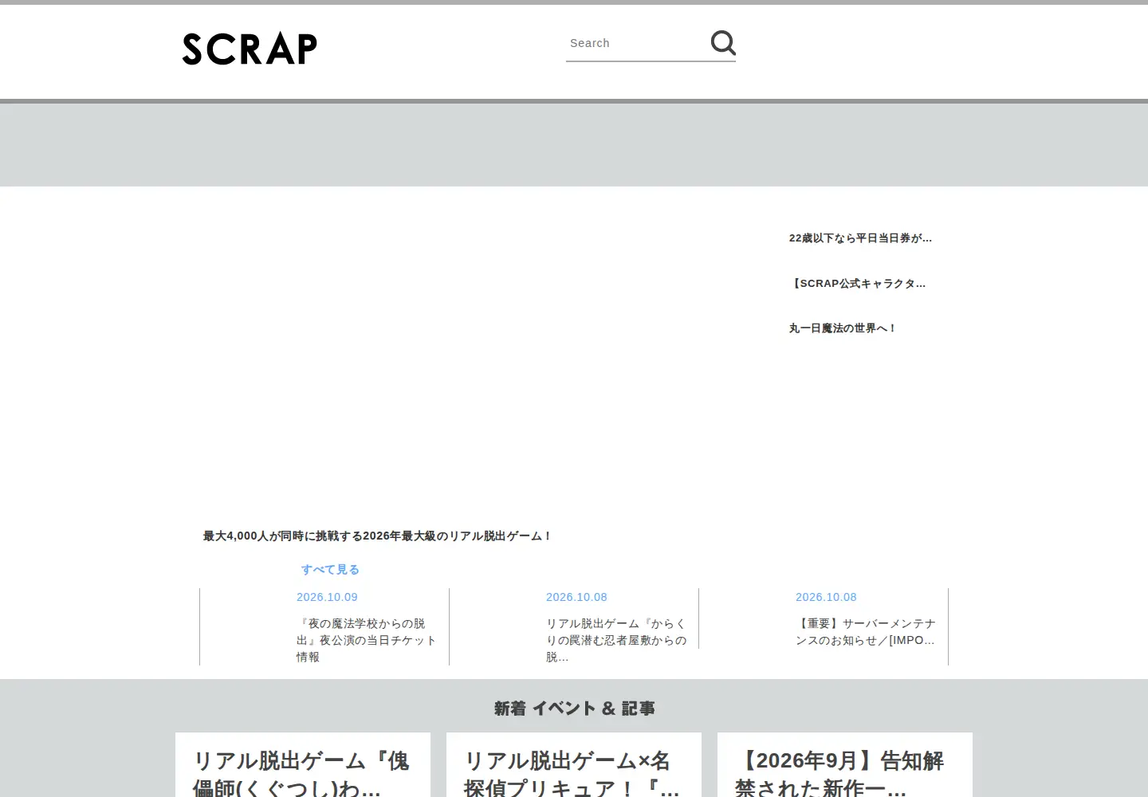Image resolution: width=1148 pixels, height=797 pixels.
Task: Click the first 2026.10.08 date, beside the 忍者屋敷 news
Action: coord(576,597)
